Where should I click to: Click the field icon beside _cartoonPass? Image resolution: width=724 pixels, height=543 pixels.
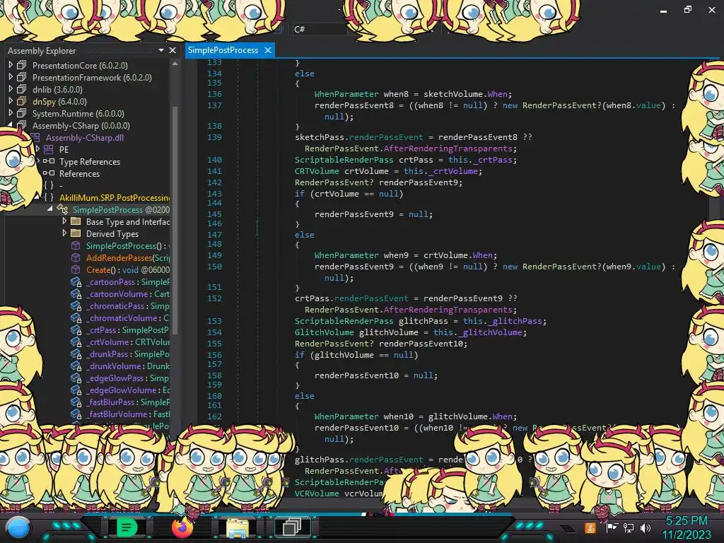76,281
